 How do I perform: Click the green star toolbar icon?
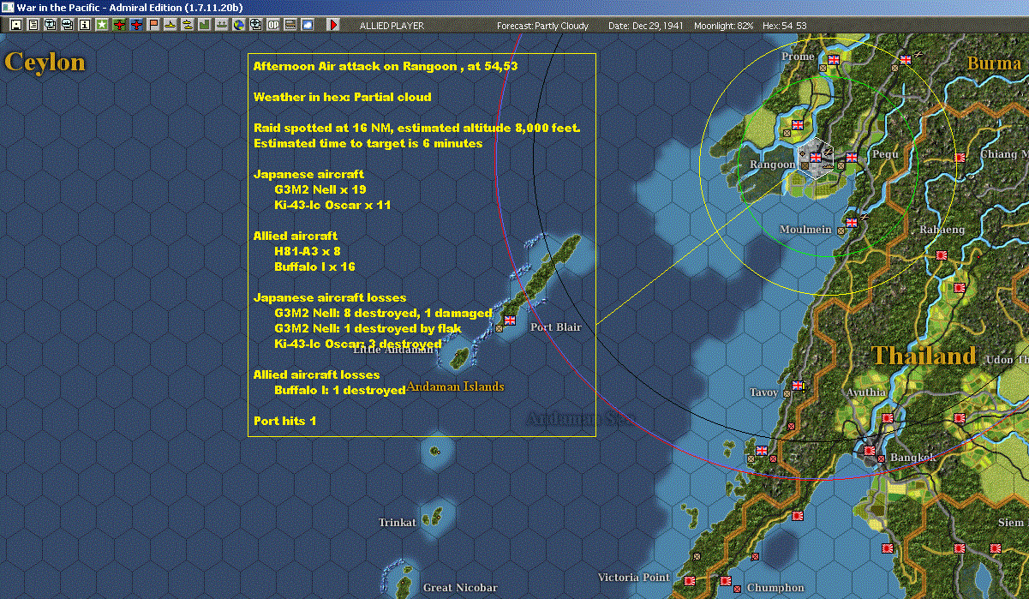click(x=102, y=25)
